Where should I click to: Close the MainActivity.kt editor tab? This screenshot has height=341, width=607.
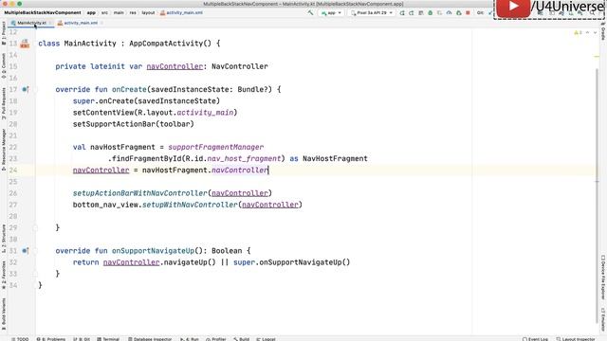[x=50, y=23]
